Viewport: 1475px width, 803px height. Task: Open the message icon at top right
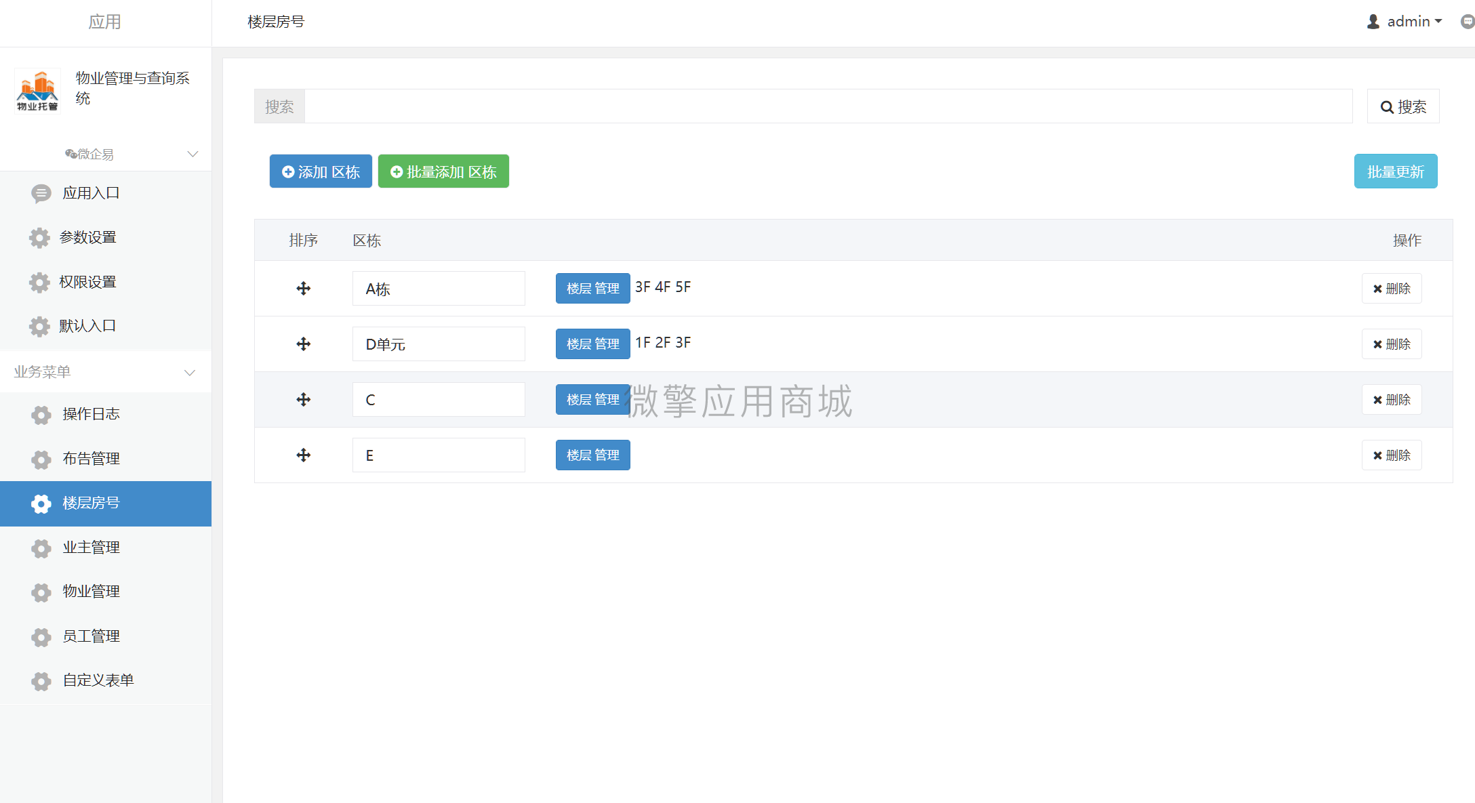point(1468,22)
